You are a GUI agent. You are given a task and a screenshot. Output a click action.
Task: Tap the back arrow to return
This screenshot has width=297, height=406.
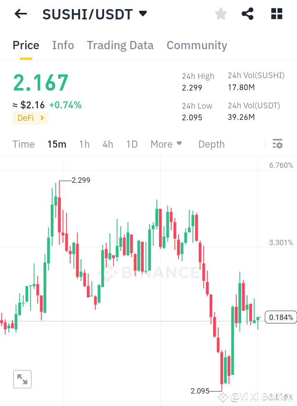click(20, 14)
